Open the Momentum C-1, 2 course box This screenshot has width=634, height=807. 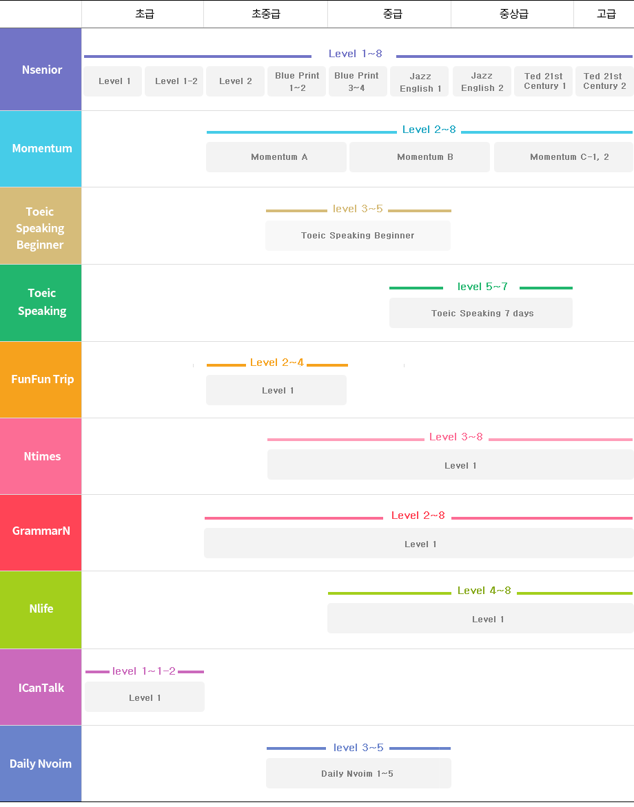[564, 157]
